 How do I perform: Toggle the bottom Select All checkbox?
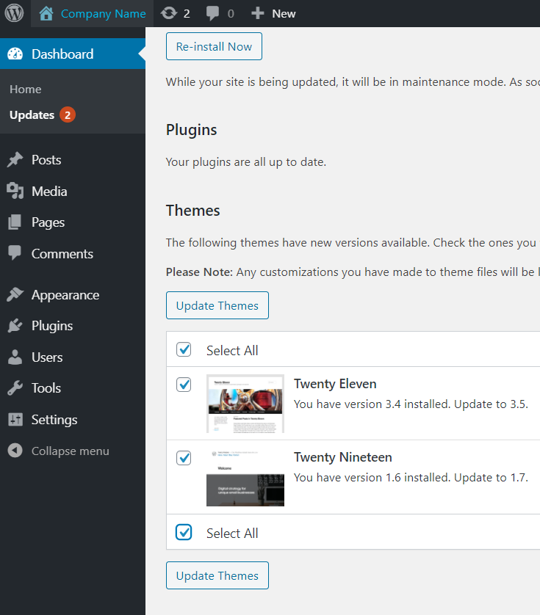184,533
